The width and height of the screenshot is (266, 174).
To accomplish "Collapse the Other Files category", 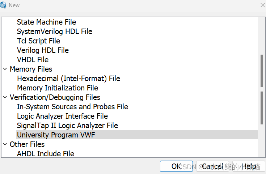I will pos(5,144).
